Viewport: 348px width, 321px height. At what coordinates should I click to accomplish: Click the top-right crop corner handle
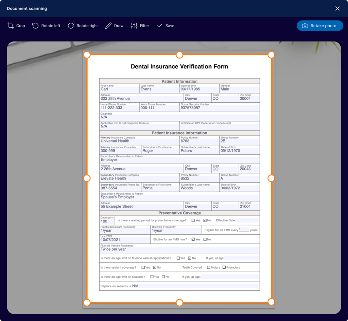pyautogui.click(x=271, y=55)
